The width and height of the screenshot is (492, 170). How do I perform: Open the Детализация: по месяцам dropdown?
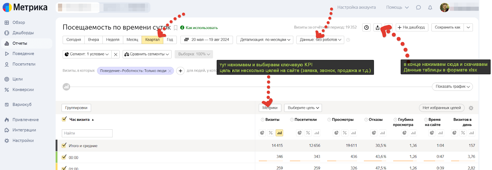click(265, 40)
